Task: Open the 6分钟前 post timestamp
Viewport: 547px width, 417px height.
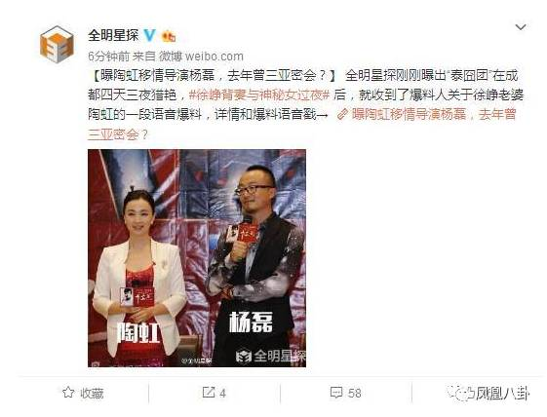Action: [108, 57]
